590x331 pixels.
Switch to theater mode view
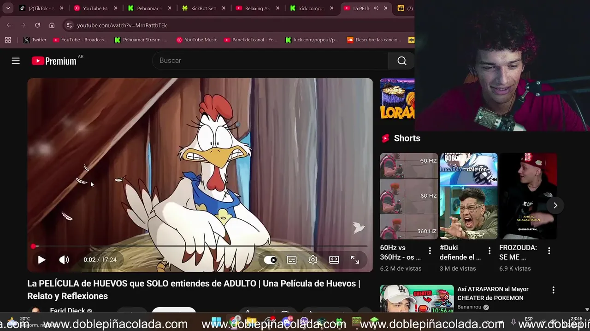click(334, 260)
